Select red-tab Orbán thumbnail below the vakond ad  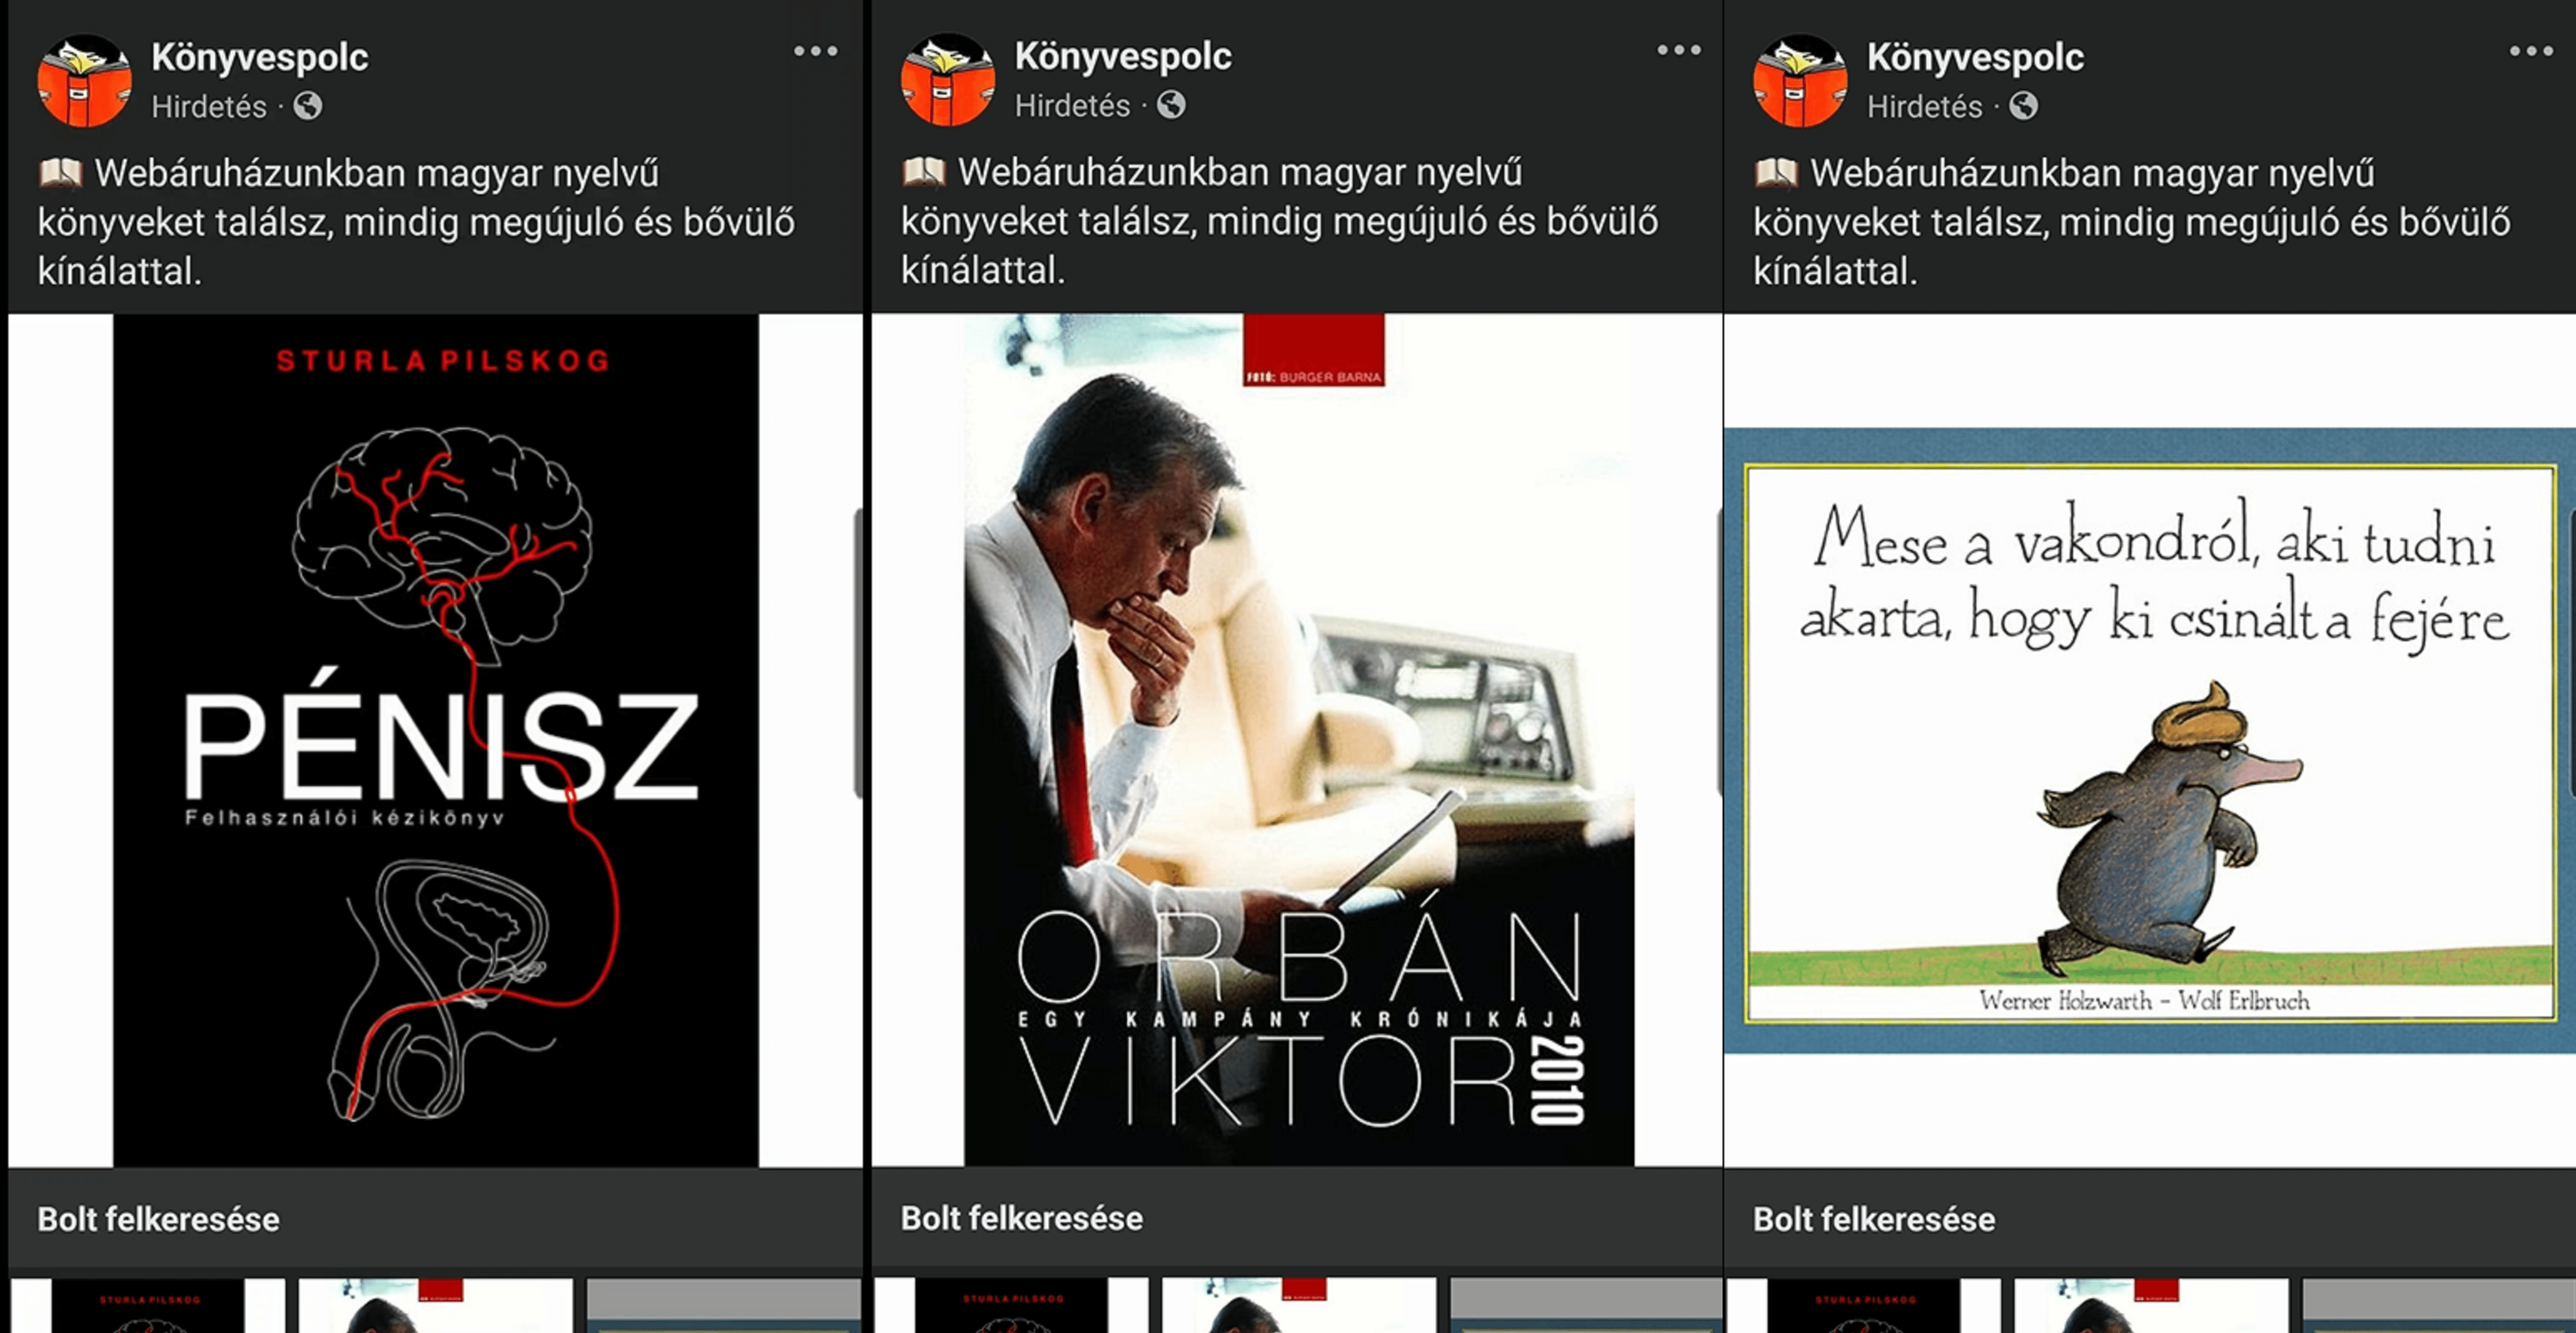(x=2151, y=1306)
